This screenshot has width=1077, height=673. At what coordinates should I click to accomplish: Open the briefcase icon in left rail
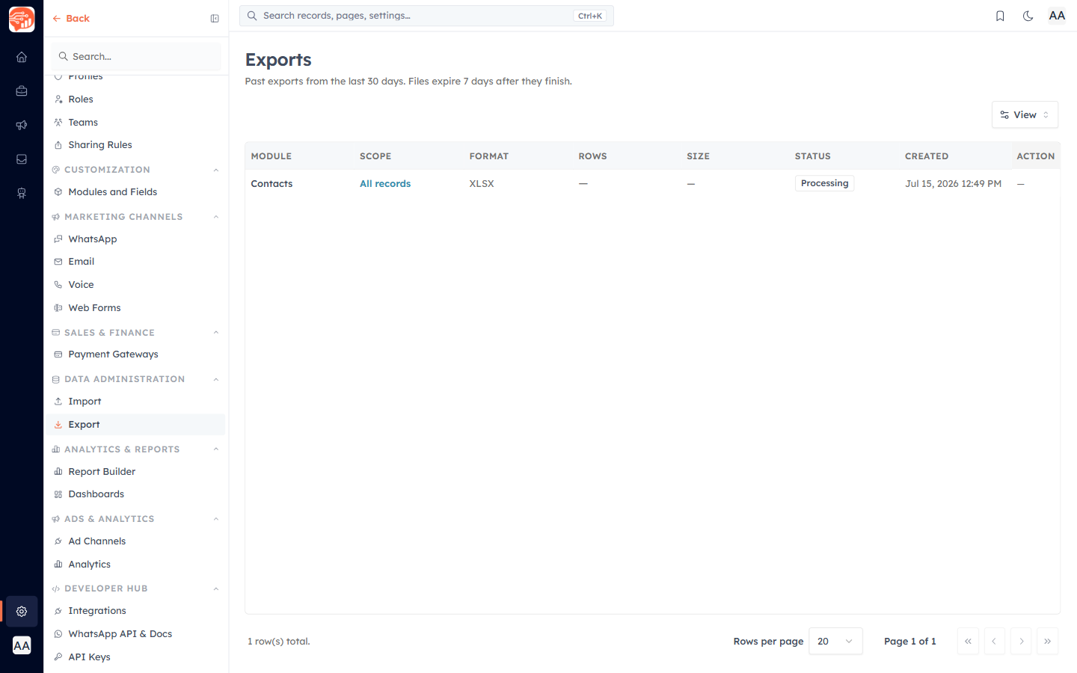22,91
